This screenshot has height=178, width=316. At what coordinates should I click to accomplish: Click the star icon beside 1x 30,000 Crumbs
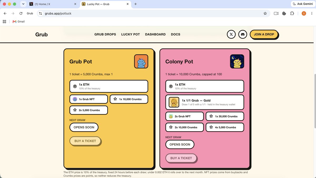click(211, 116)
